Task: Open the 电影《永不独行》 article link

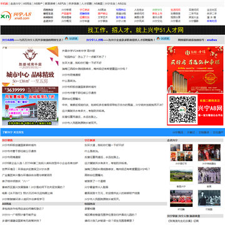Action: point(27,193)
